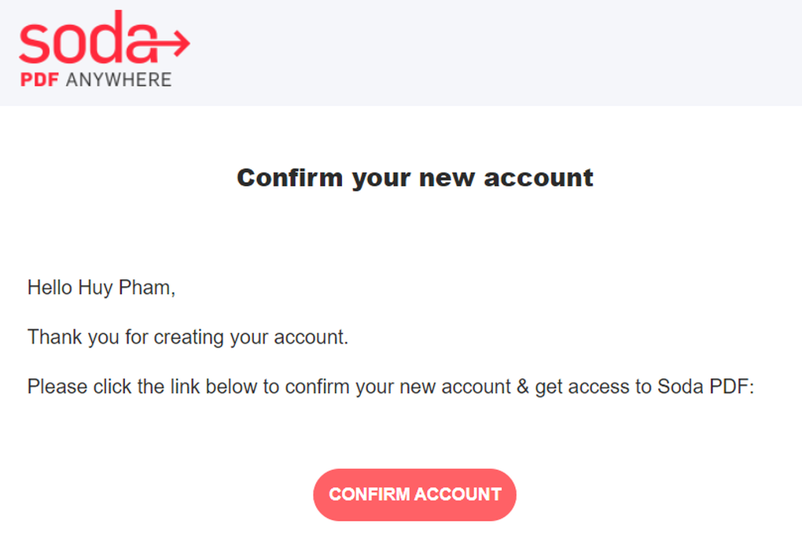Click the word "link" in instruction sentence
The image size is (802, 543).
coord(185,387)
